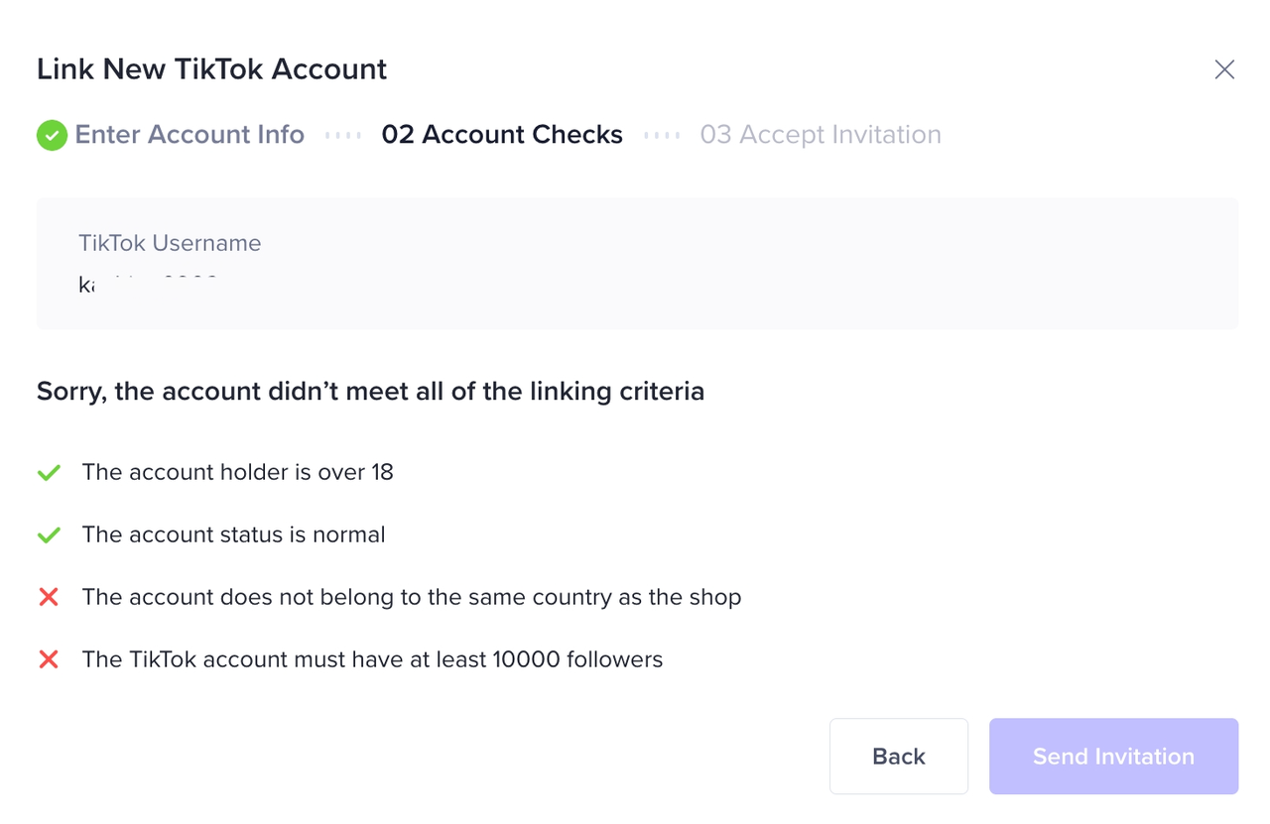This screenshot has width=1270, height=824.
Task: Click the Send Invitation button
Action: (1113, 757)
